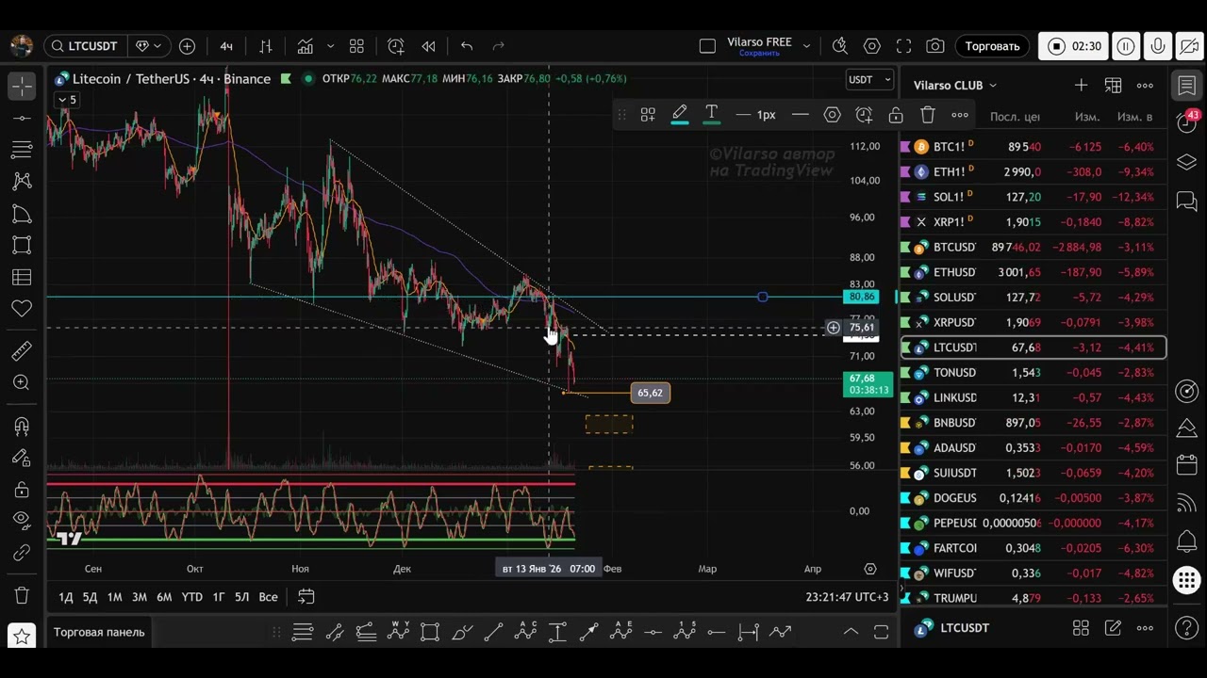This screenshot has width=1207, height=678.
Task: Select the 3М date range
Action: (139, 597)
